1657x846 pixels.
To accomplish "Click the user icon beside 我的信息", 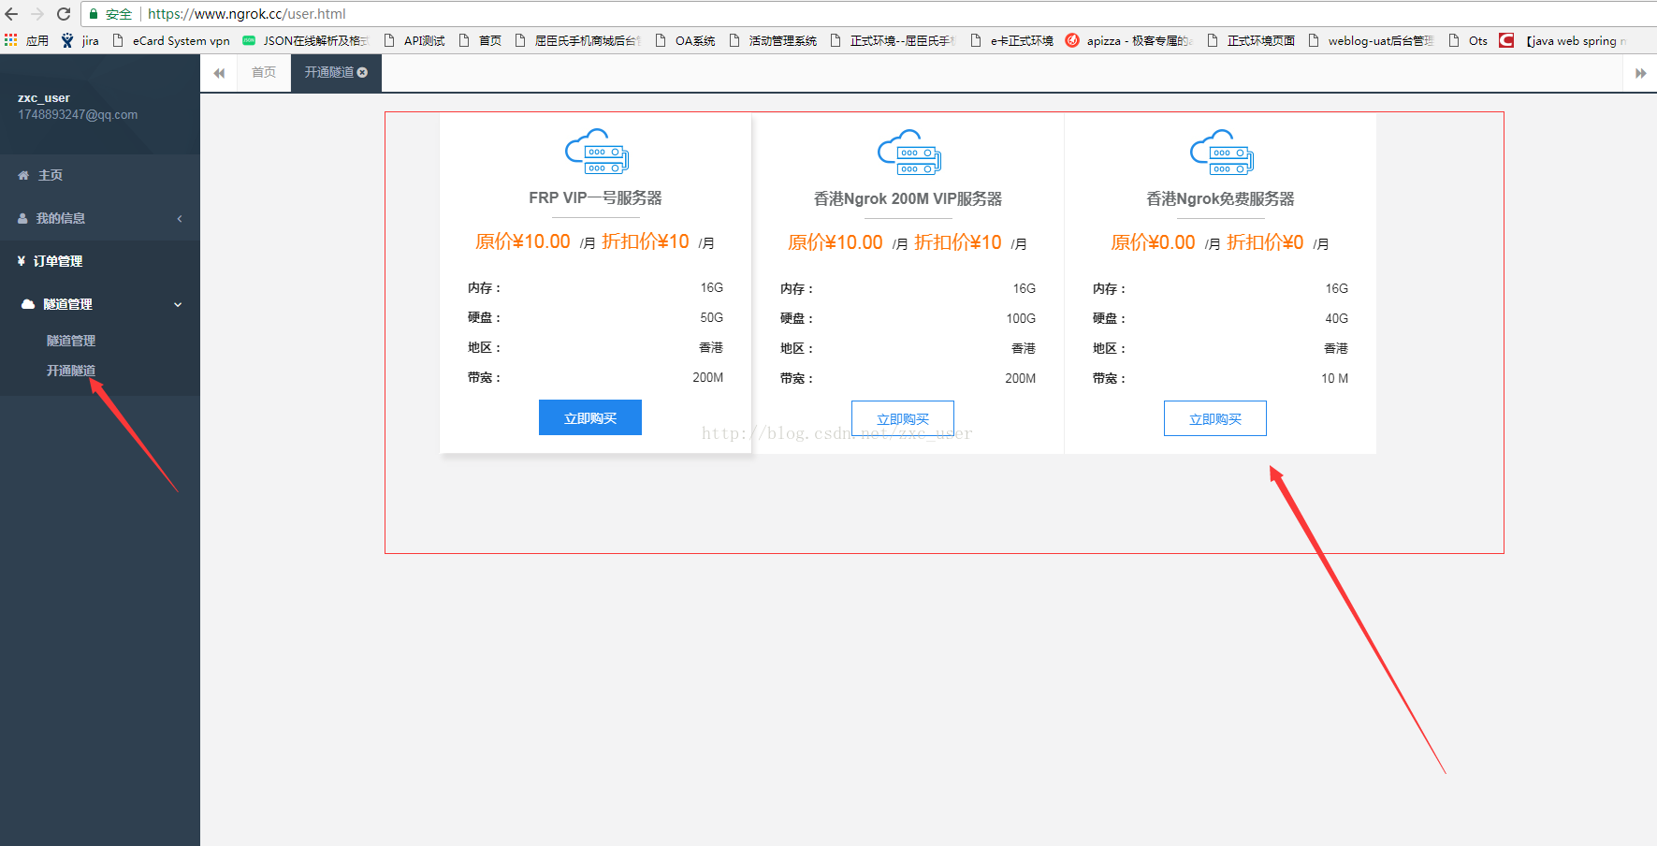I will tap(22, 218).
